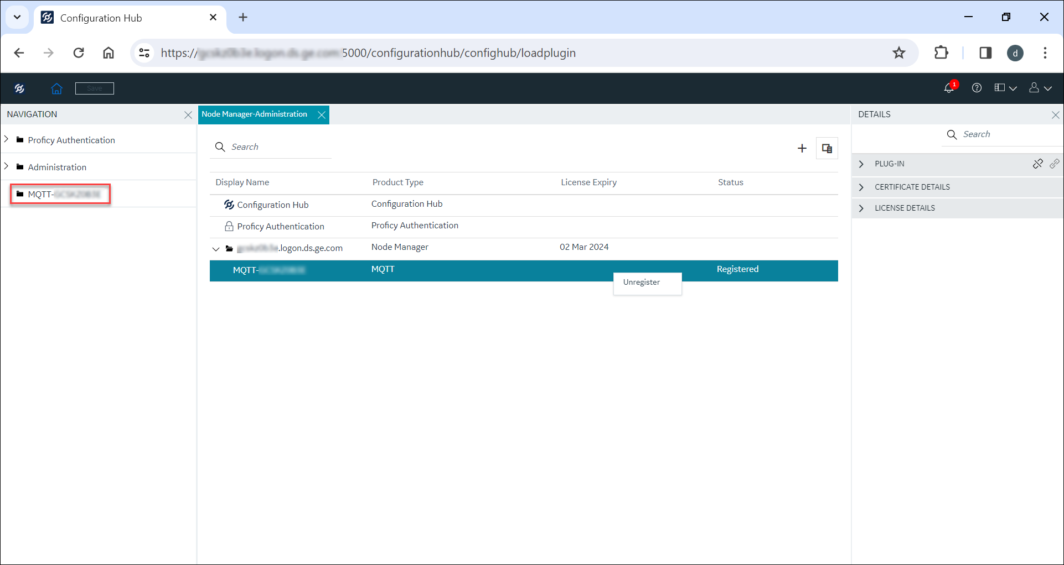Select the Configuration Hub browser tab
This screenshot has height=565, width=1064.
[130, 18]
